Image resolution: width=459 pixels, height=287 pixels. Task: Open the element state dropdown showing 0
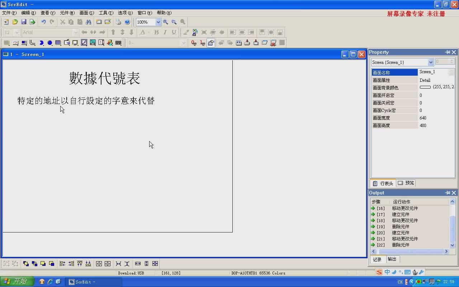(184, 43)
